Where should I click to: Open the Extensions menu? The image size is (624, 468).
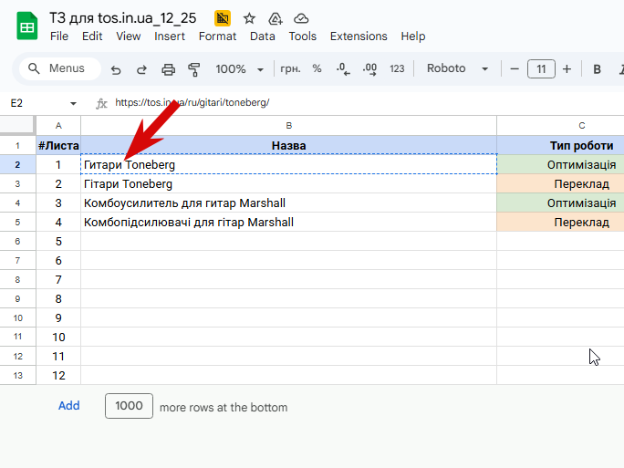click(x=359, y=36)
